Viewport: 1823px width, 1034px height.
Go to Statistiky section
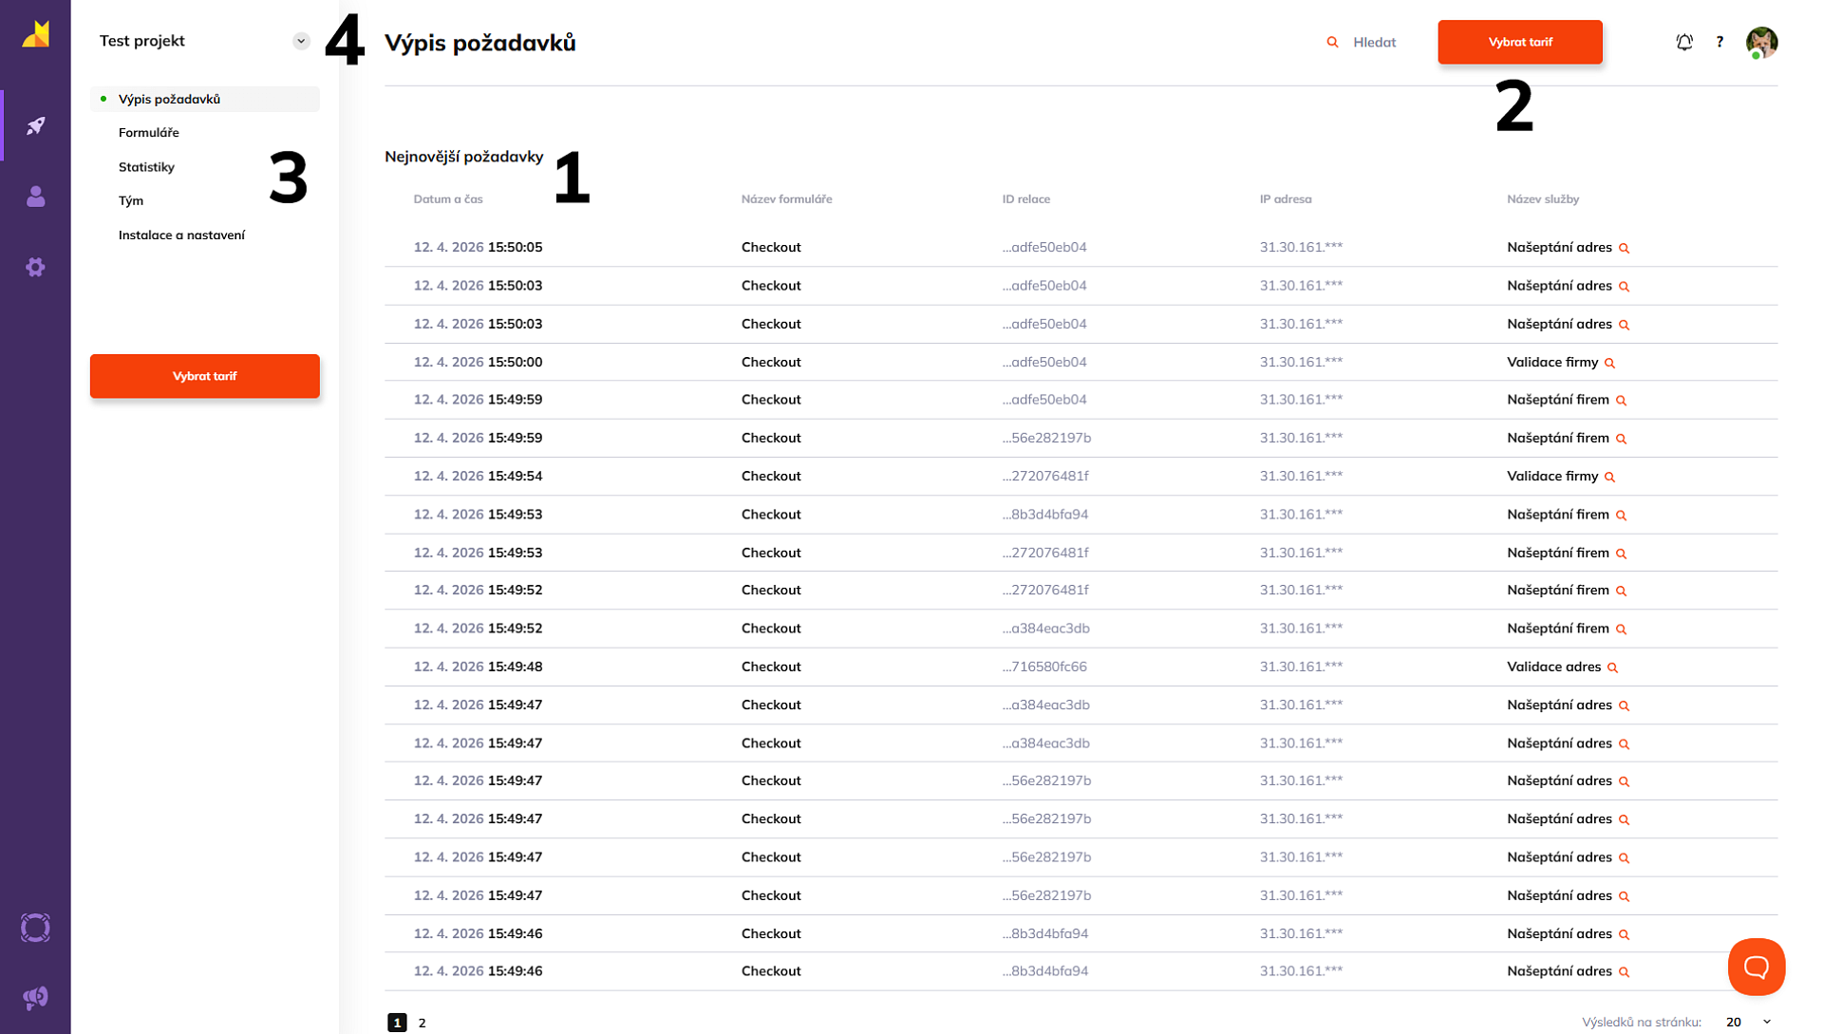coord(146,167)
